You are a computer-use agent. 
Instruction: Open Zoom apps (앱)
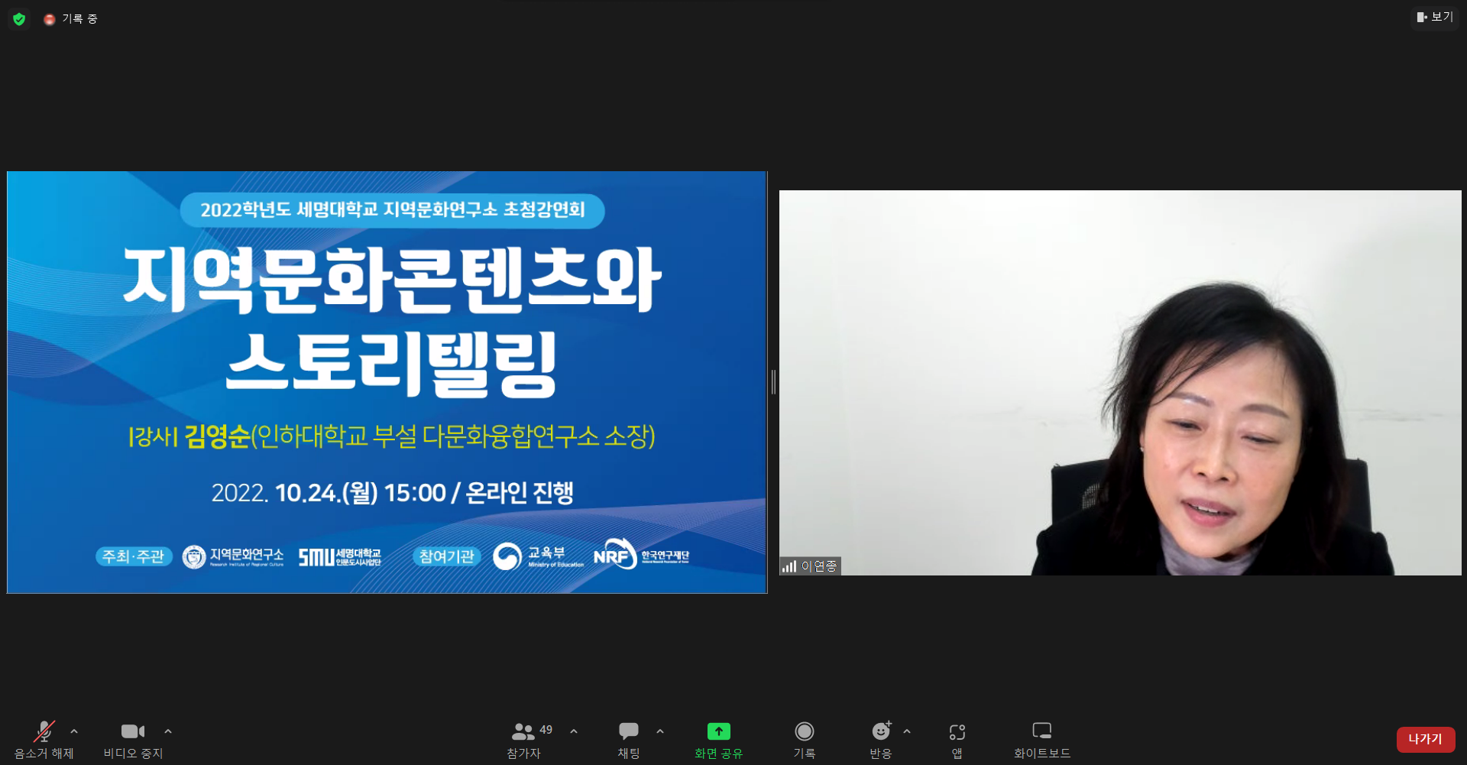pyautogui.click(x=957, y=740)
